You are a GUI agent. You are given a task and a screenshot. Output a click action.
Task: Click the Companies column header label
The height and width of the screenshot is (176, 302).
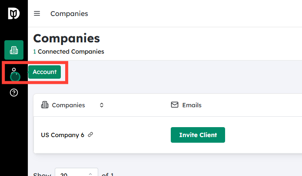[68, 105]
